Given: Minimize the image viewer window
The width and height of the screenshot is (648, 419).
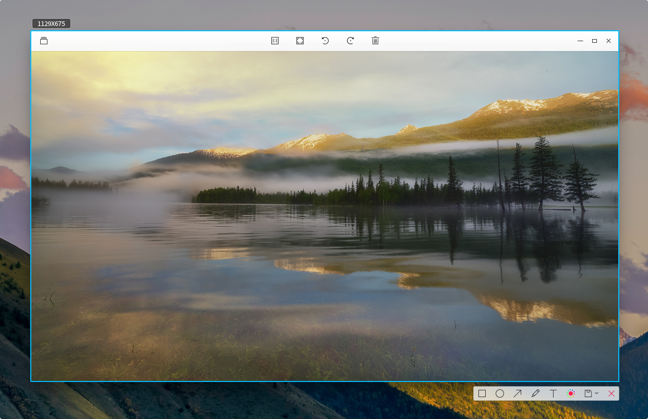Looking at the screenshot, I should coord(580,41).
